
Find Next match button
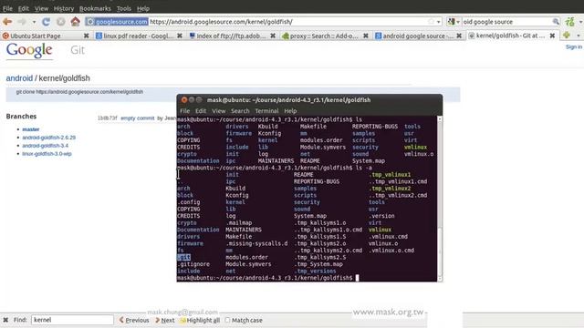[x=165, y=320]
